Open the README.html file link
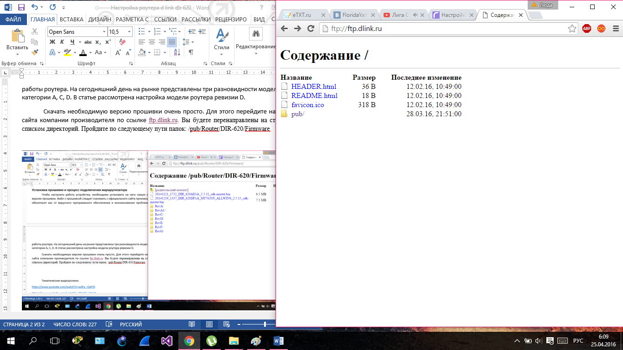The image size is (623, 350). click(x=314, y=96)
